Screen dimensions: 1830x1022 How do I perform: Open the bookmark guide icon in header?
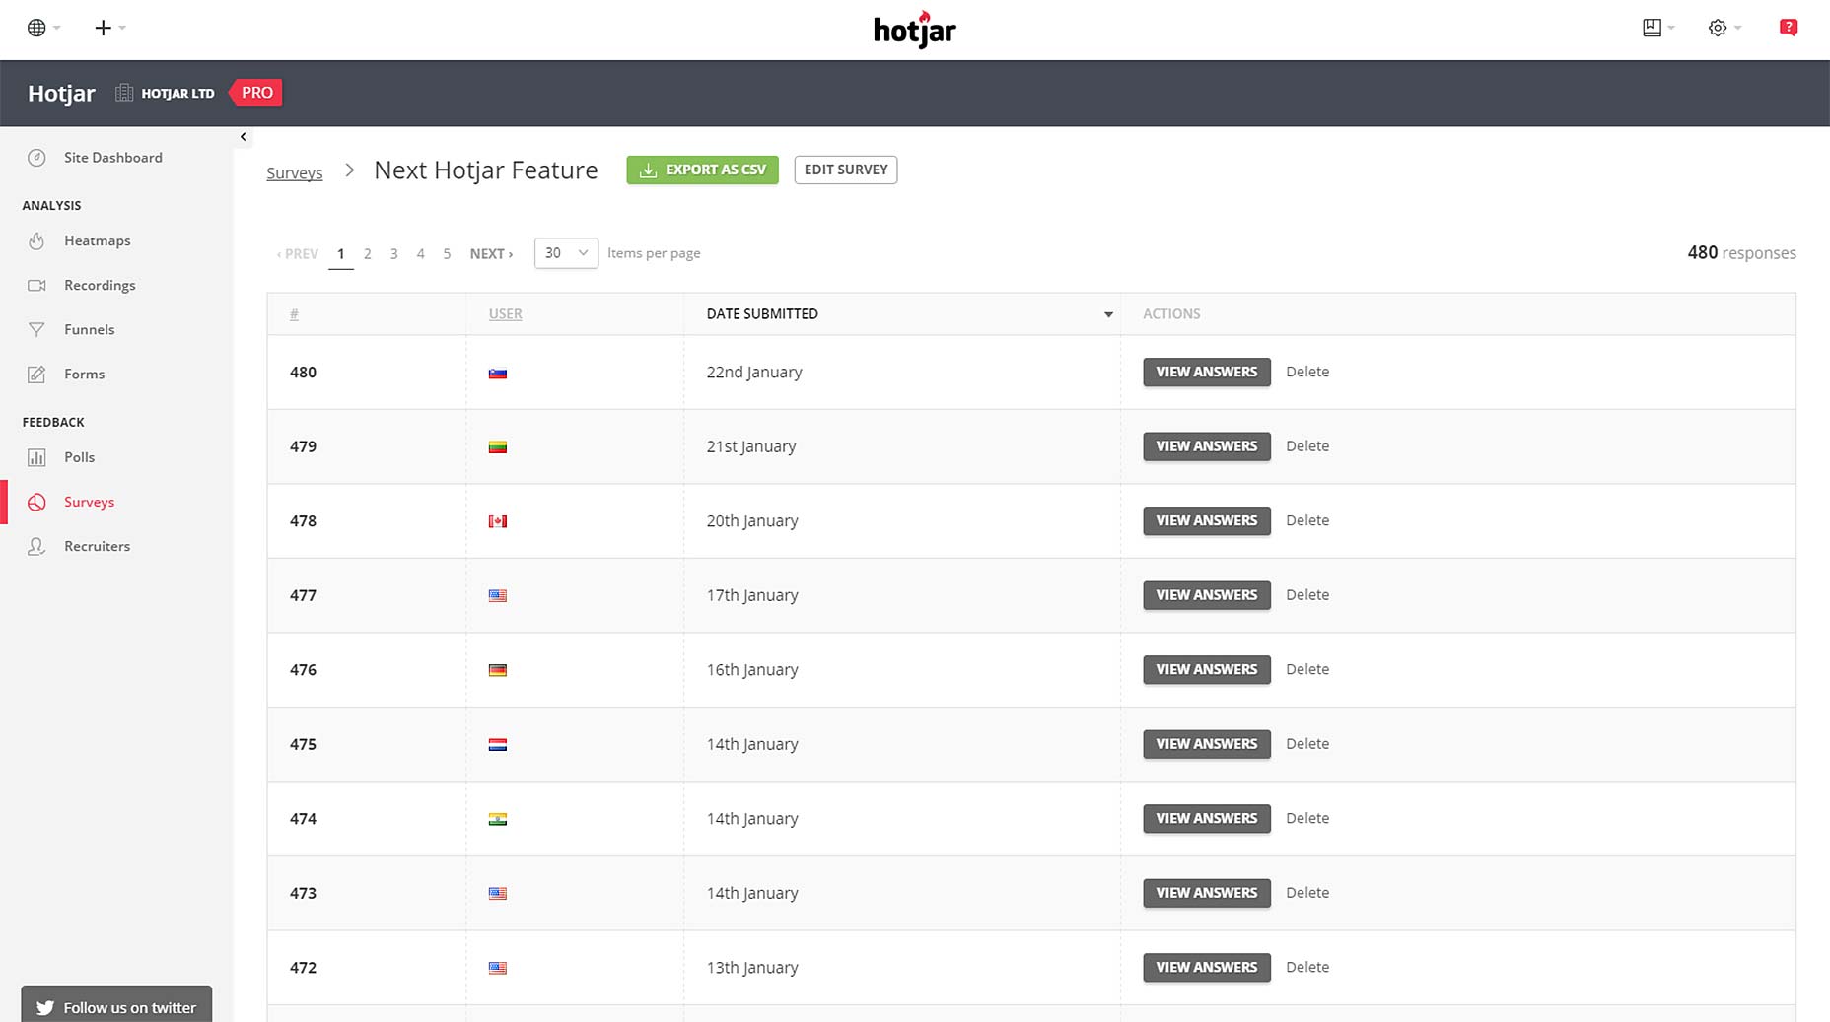[1653, 28]
